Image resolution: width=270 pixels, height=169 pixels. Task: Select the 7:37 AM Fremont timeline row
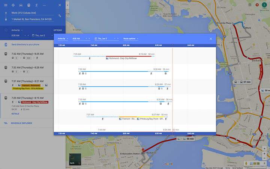coord(135,117)
